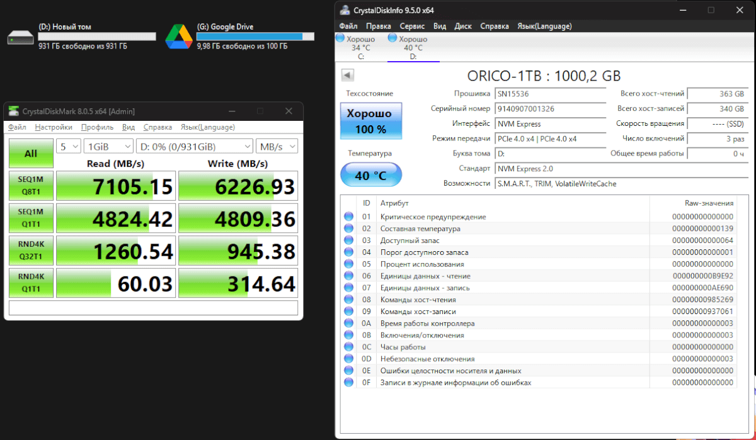Click status orb for 09 Команды хост-записи
Screen dimensions: 756x440
coord(348,312)
